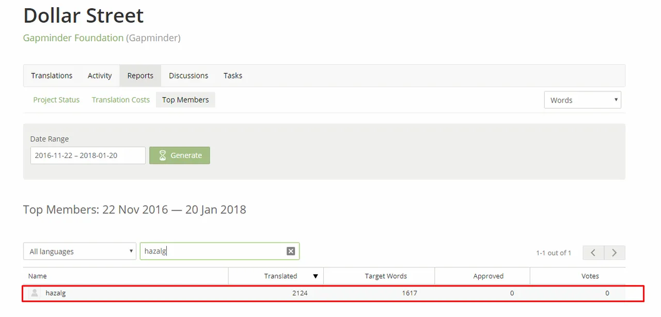Switch to Translation Costs report
This screenshot has width=661, height=317.
pyautogui.click(x=121, y=100)
